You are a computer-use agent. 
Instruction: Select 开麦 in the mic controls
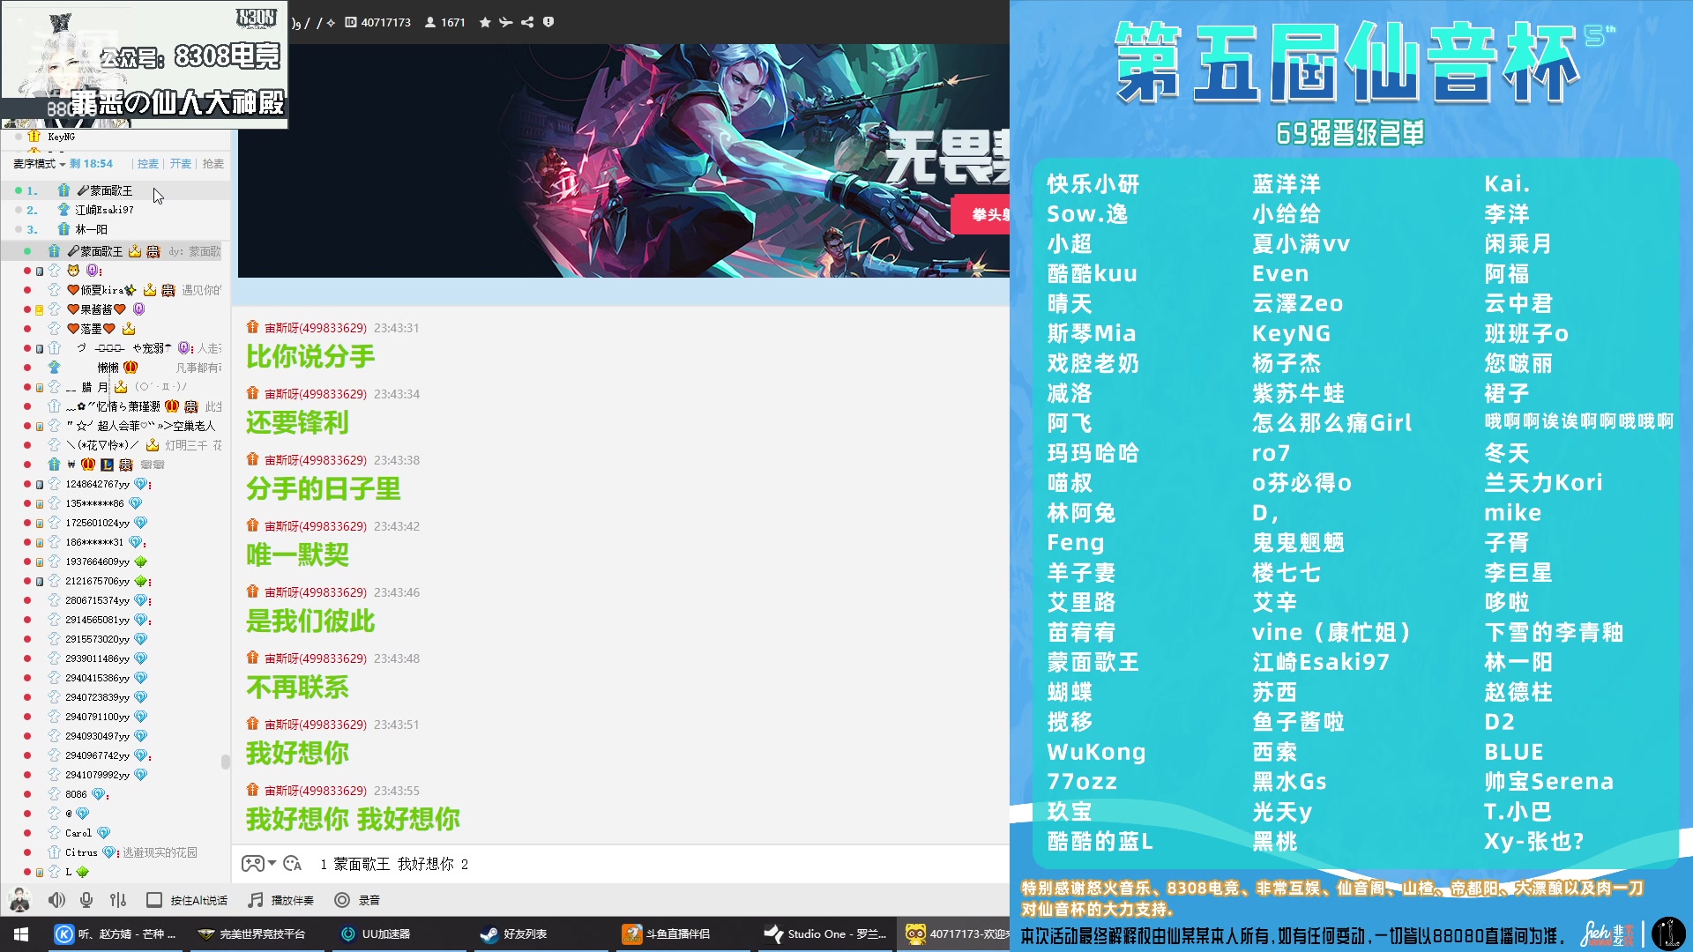click(179, 164)
